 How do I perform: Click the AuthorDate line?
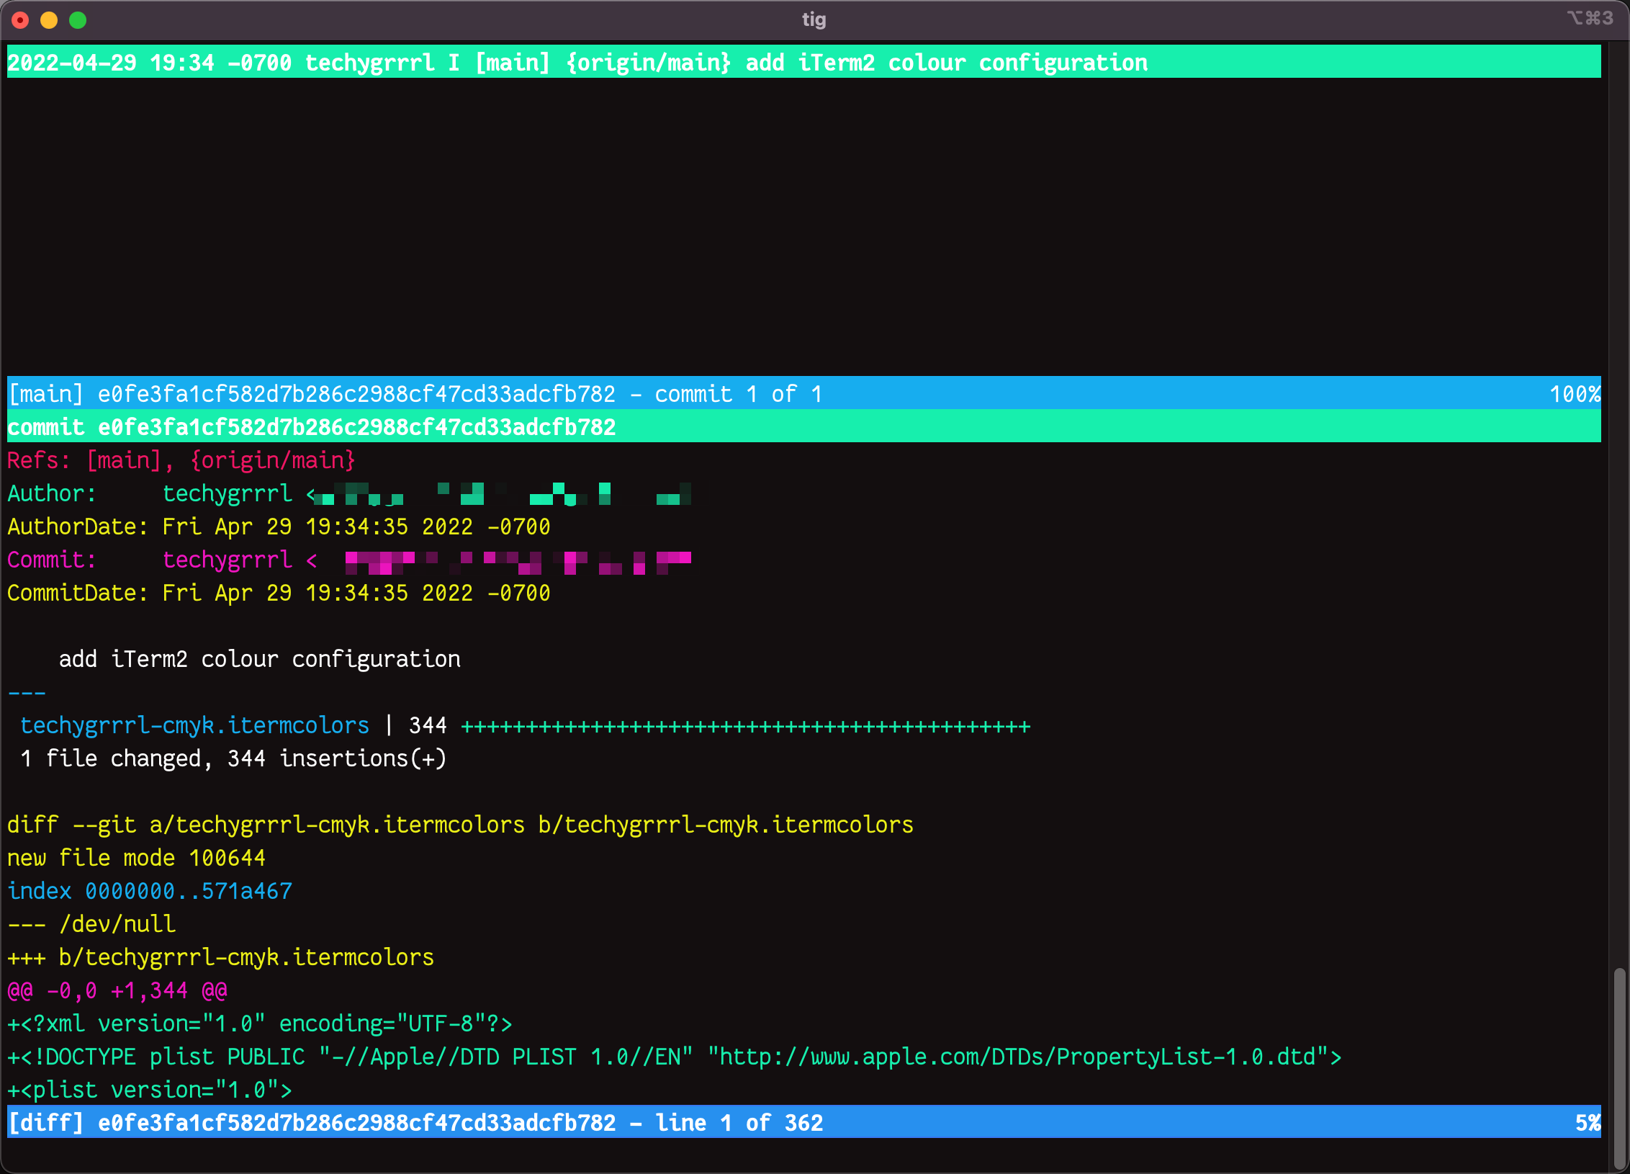(278, 526)
